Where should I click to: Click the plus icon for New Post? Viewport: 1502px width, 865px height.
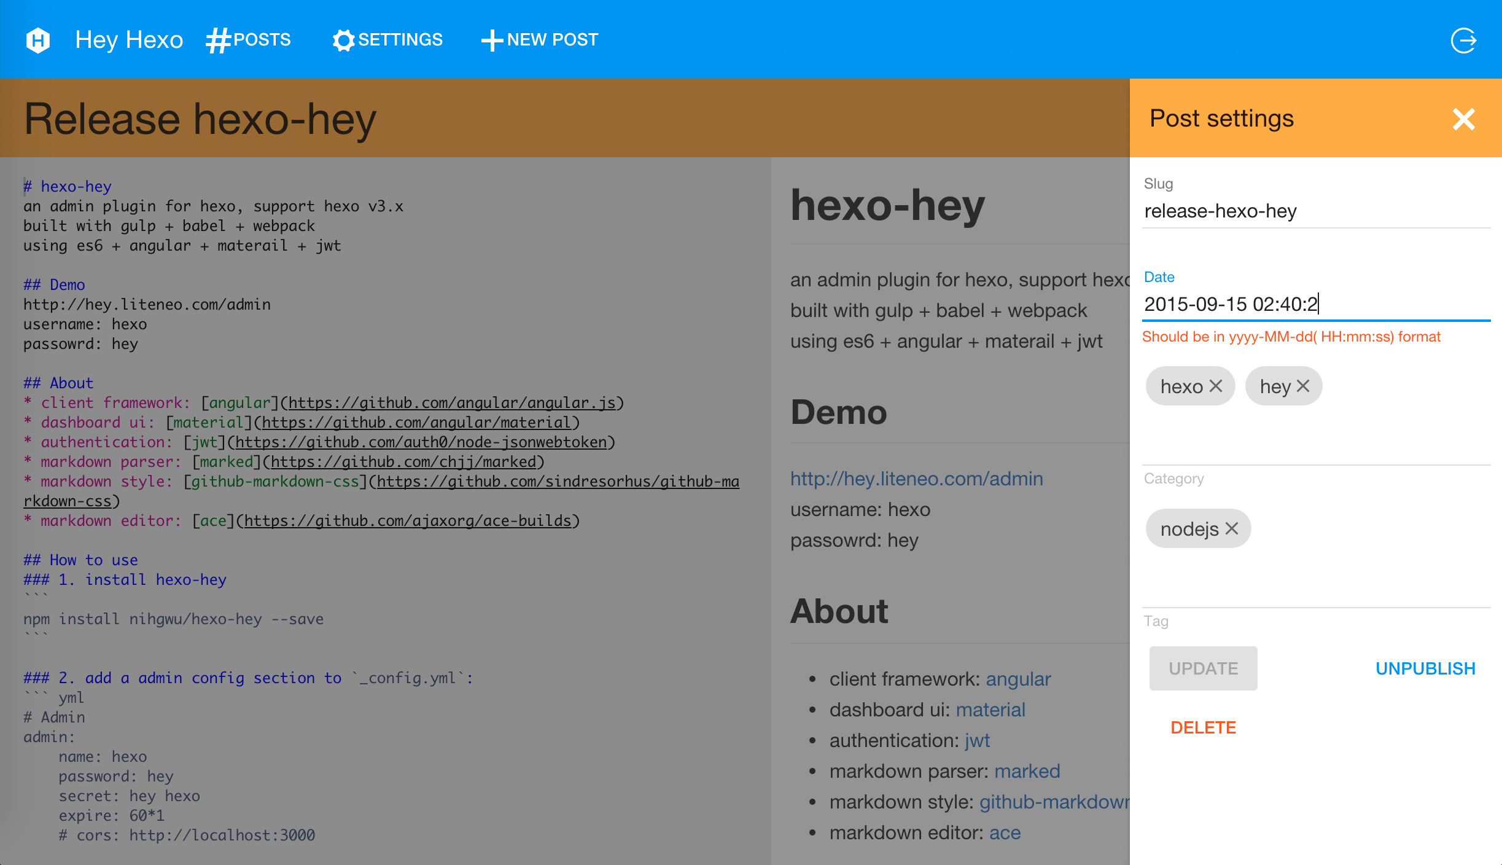(492, 41)
